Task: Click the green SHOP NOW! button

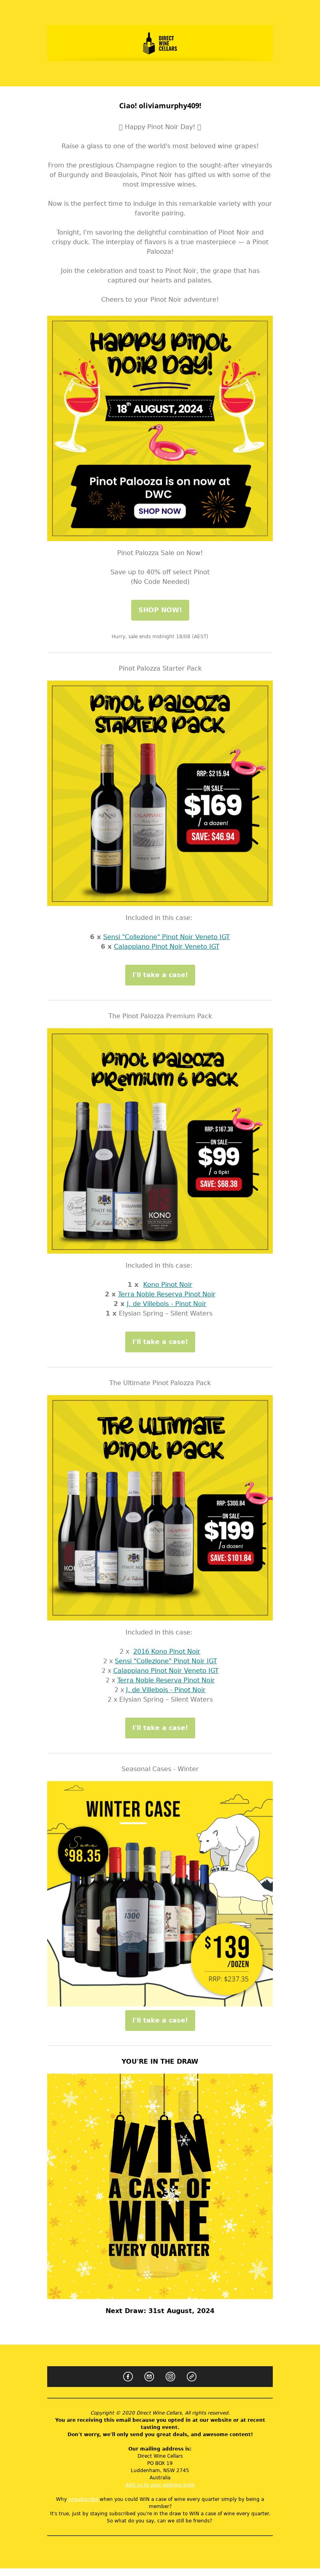Action: tap(160, 609)
